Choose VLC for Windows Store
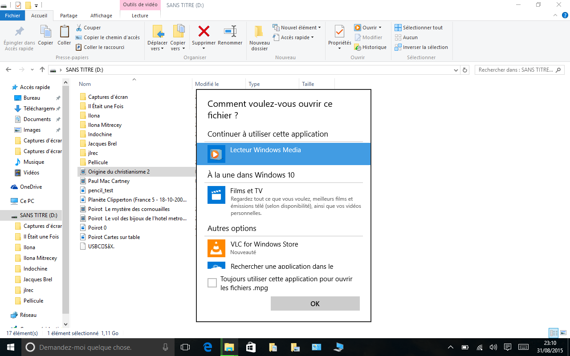The image size is (570, 356). tap(284, 248)
